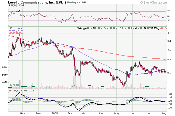This screenshot has width=175, height=116.
Task: Click the MA(50) 2.14 legend entry
Action: (x=16, y=30)
